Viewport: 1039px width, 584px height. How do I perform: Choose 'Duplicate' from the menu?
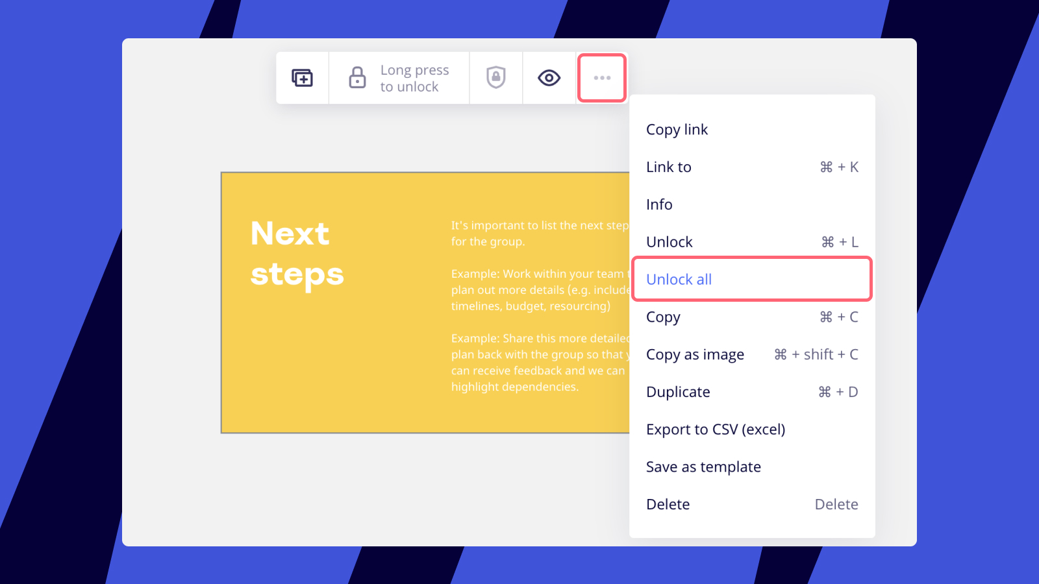pyautogui.click(x=678, y=393)
